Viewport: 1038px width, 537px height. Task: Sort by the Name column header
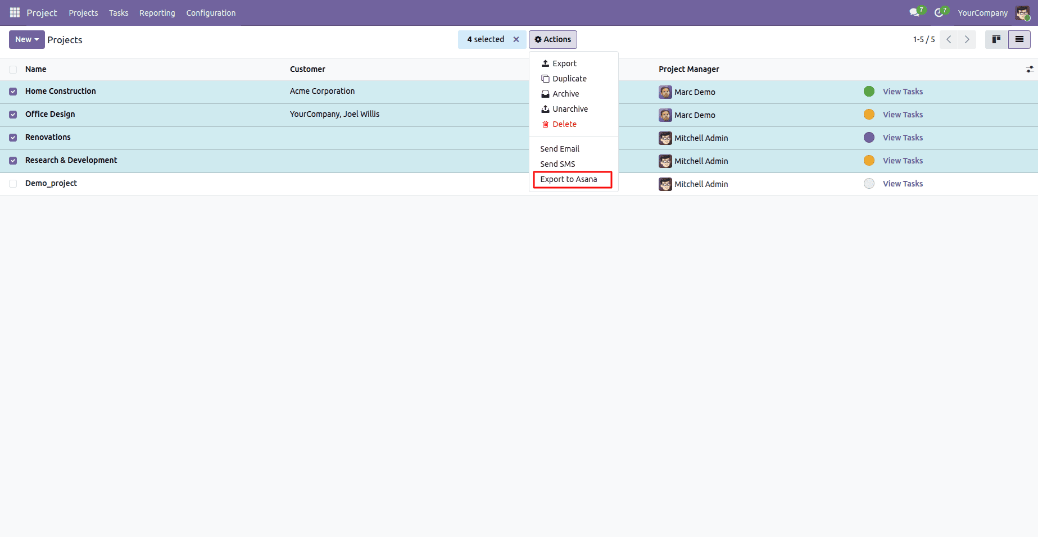pyautogui.click(x=36, y=69)
